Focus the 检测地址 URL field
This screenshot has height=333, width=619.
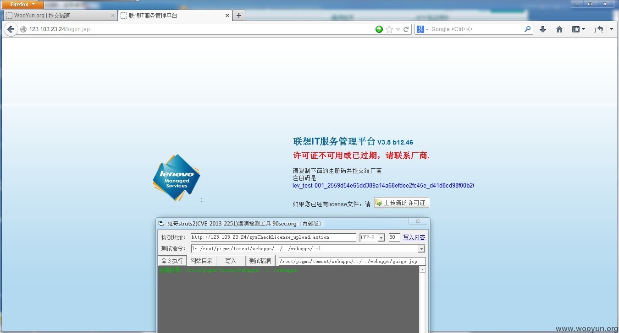[273, 237]
